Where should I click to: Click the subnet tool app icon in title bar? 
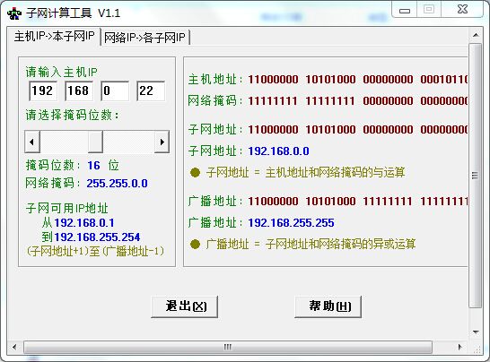tap(14, 13)
